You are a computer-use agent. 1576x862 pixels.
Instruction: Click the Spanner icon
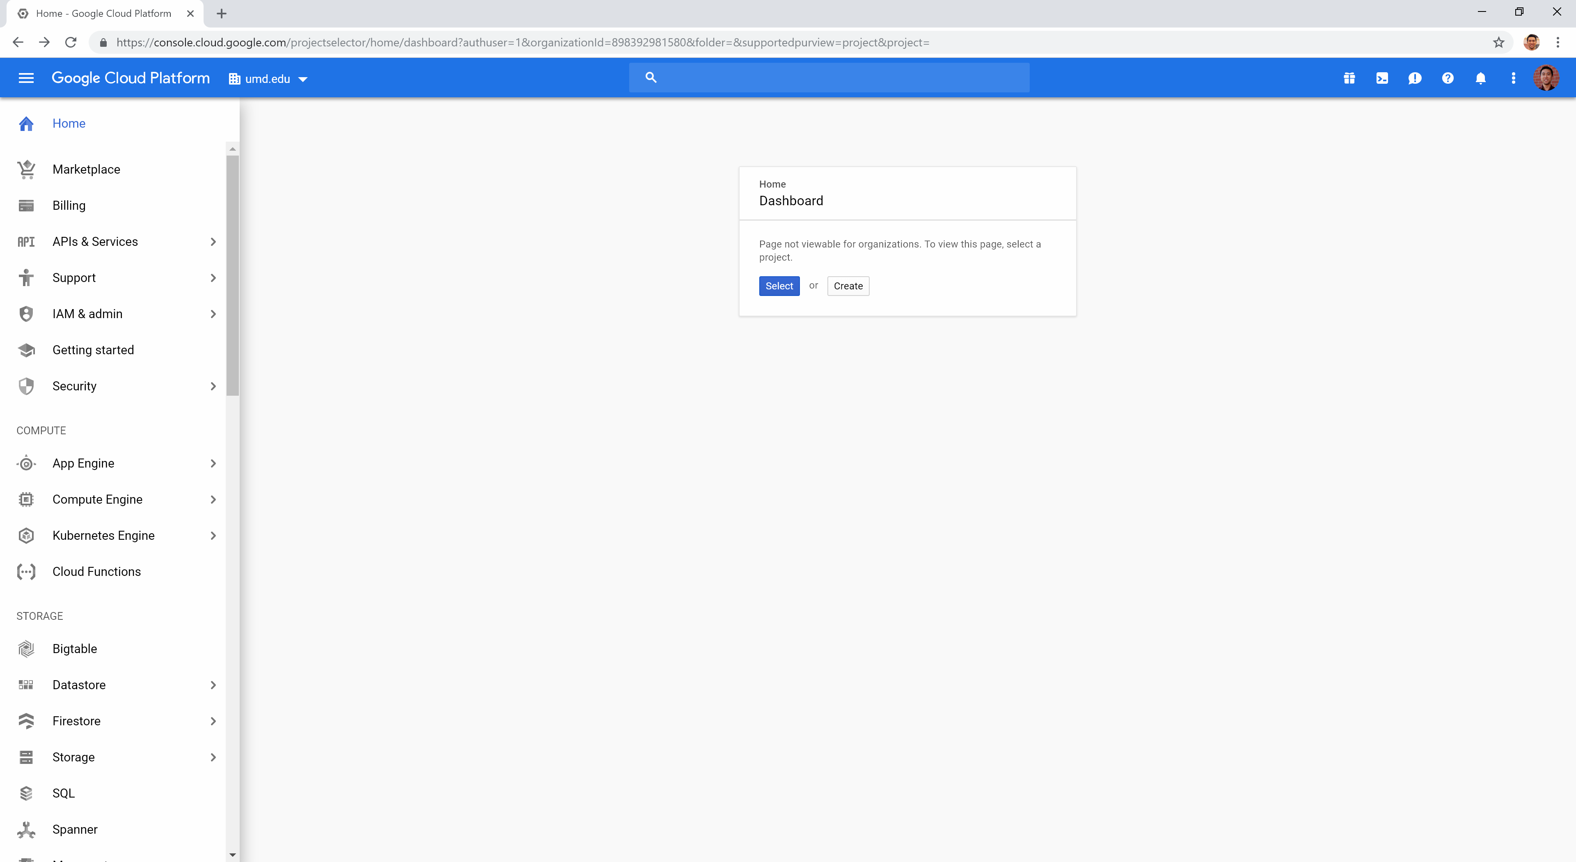26,829
